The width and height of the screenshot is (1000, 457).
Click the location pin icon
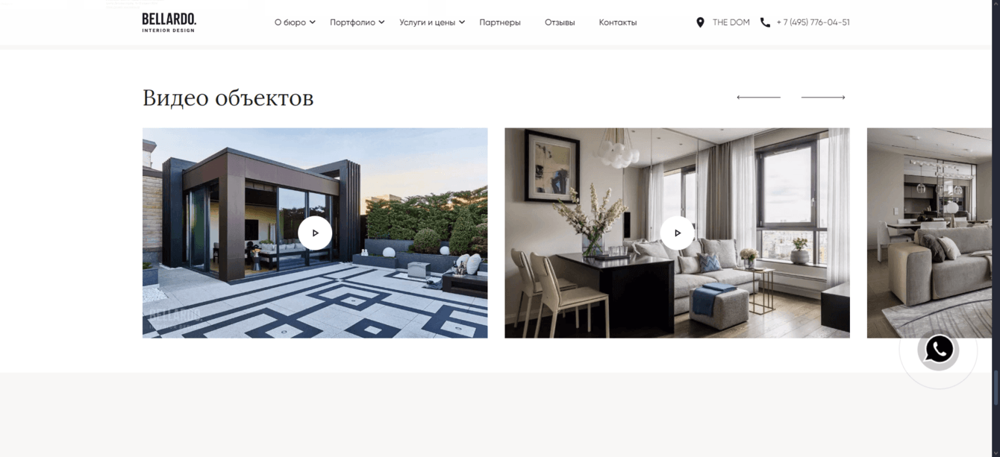700,22
